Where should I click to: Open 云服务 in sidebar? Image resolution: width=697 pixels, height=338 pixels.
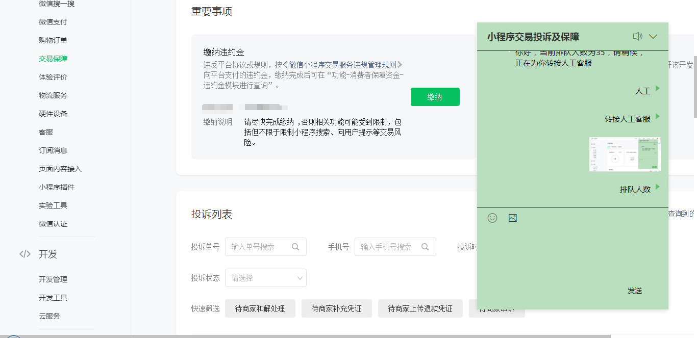49,316
